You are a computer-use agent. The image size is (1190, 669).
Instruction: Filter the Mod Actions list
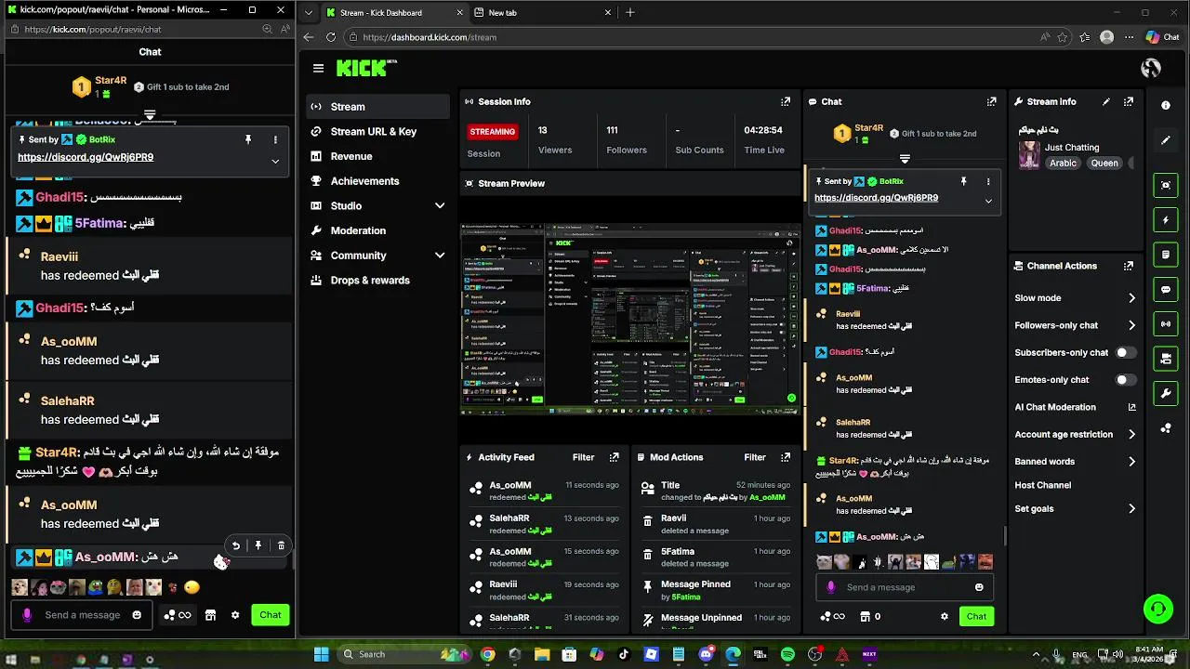(x=755, y=457)
